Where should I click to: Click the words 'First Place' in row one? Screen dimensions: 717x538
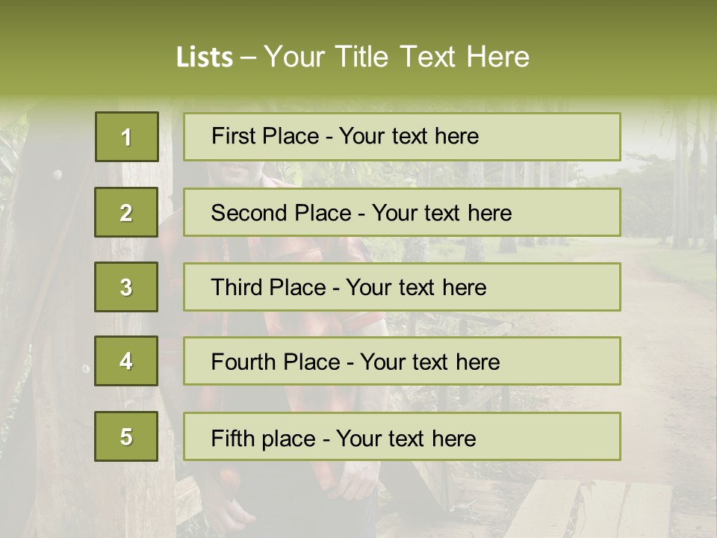click(265, 136)
